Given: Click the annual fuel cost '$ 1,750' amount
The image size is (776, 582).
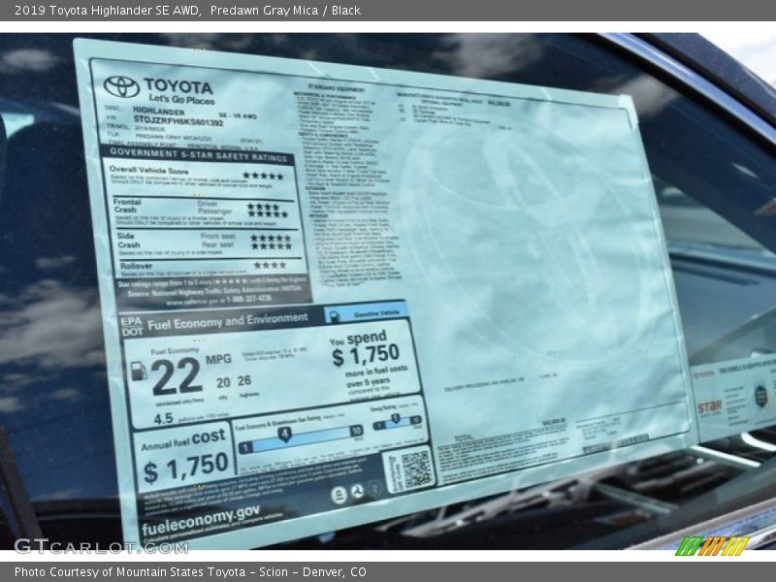Looking at the screenshot, I should (x=185, y=469).
